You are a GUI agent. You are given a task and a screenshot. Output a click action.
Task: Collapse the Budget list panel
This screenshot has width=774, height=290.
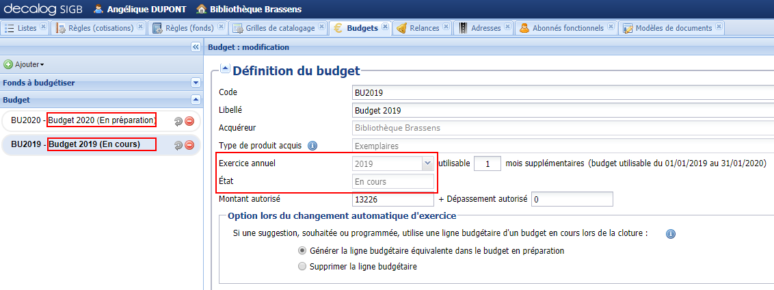click(196, 100)
